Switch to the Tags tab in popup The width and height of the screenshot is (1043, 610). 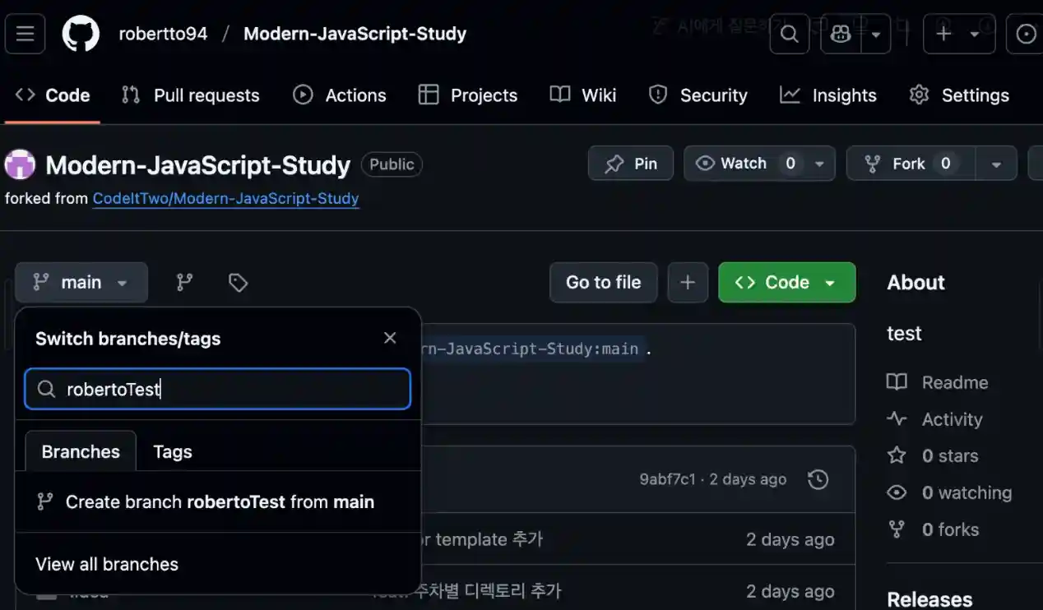coord(173,451)
